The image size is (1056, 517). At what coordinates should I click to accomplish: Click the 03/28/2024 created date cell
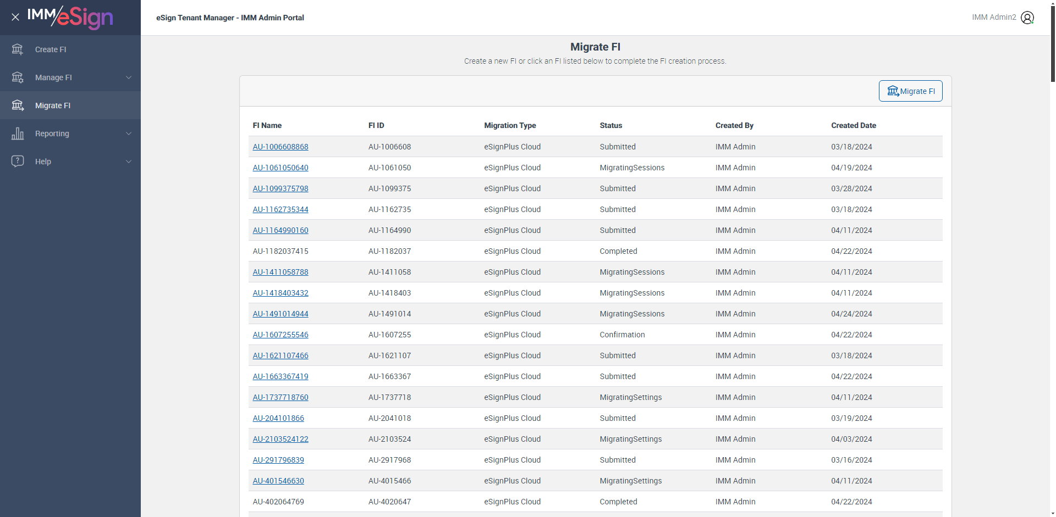click(851, 188)
